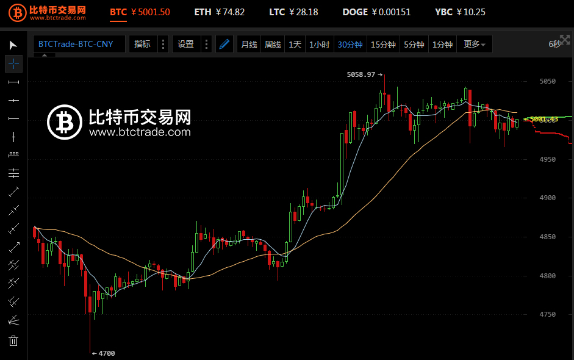The width and height of the screenshot is (574, 360).
Task: Select the ETH ¥74.82 market
Action: click(219, 12)
